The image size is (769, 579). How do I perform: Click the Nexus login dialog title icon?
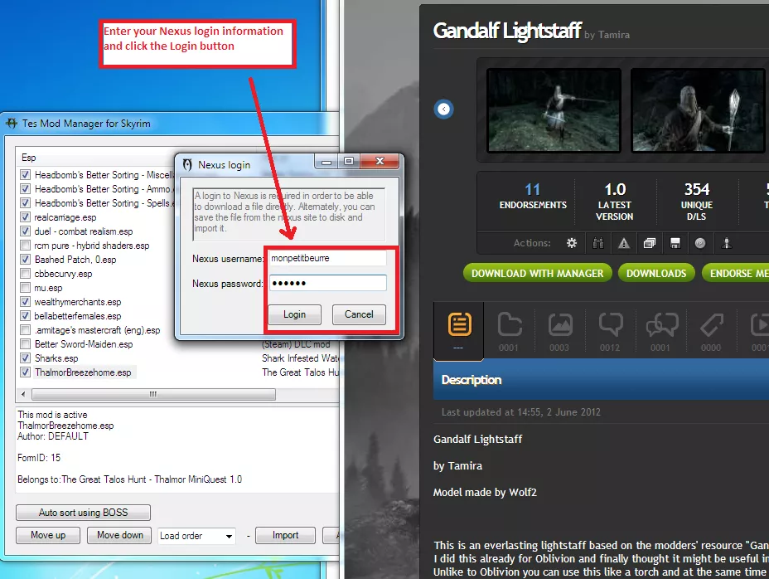pyautogui.click(x=187, y=164)
